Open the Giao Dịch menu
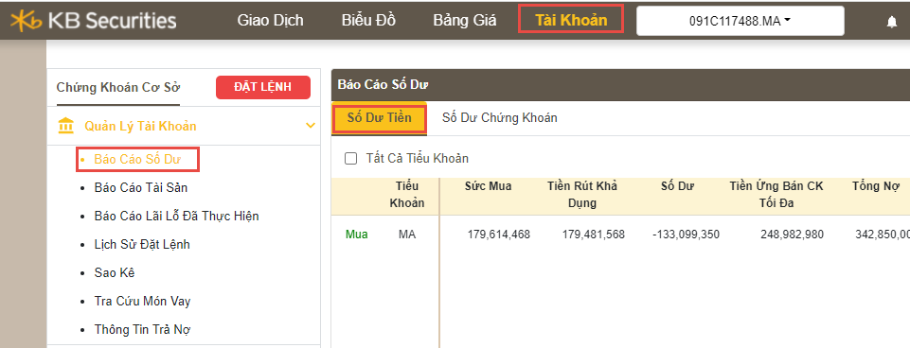Image resolution: width=910 pixels, height=348 pixels. 271,20
